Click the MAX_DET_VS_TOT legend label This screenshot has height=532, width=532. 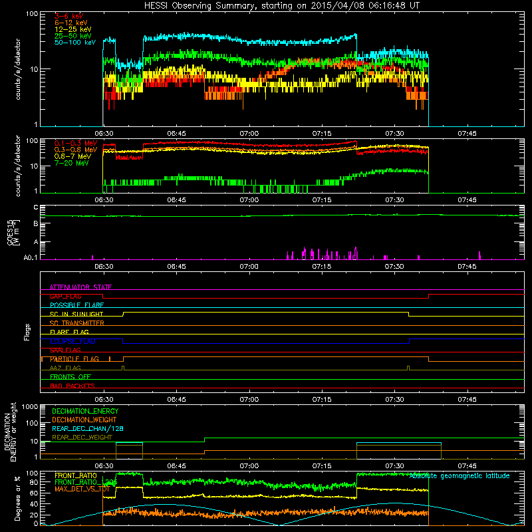82,489
